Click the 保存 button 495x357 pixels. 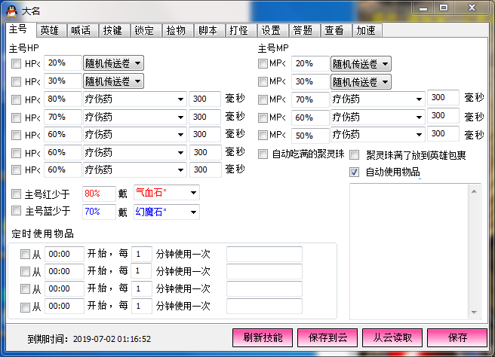[x=457, y=337]
